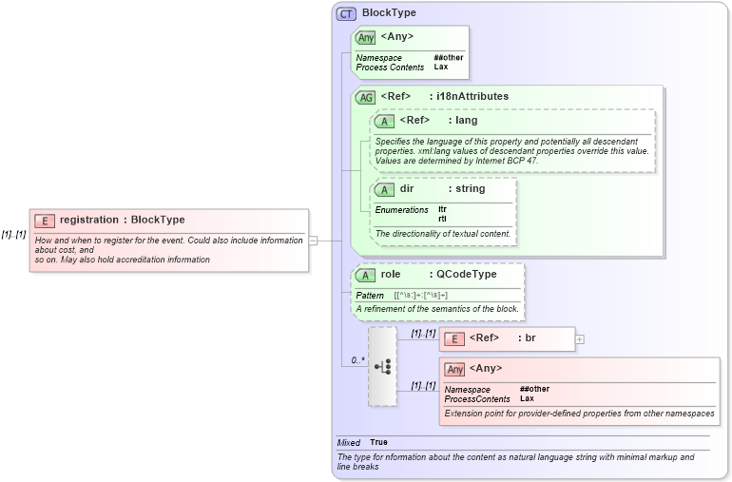Image resolution: width=732 pixels, height=482 pixels.
Task: Click 'A refinement of the semantics of the block.'
Action: (x=437, y=309)
